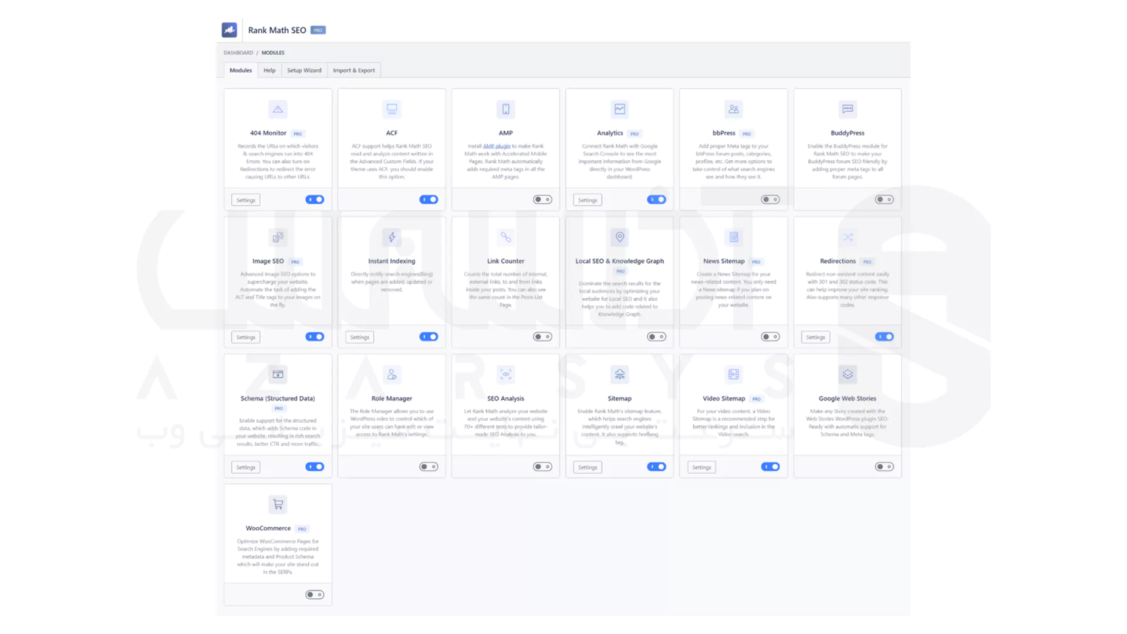Click the Redirections shuffle arrows icon
Viewport: 1127px width, 634px height.
(847, 237)
